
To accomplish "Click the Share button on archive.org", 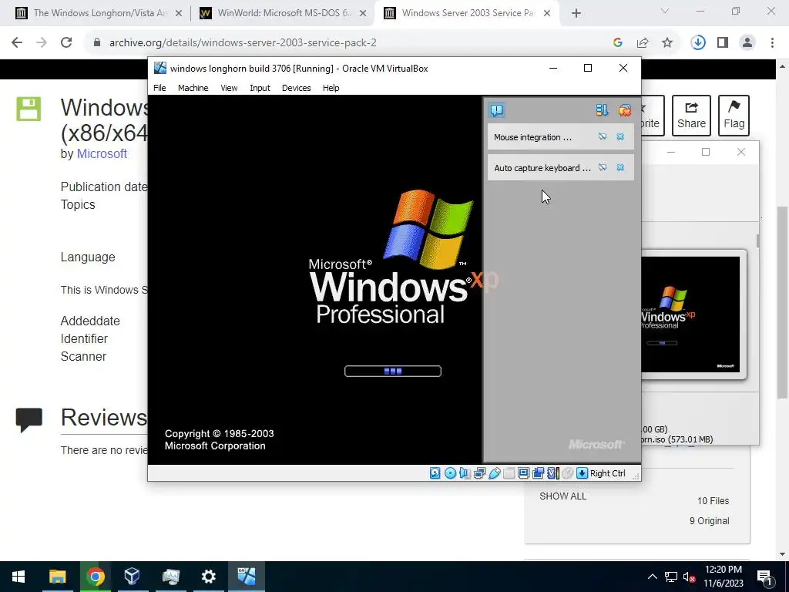I will pyautogui.click(x=691, y=116).
